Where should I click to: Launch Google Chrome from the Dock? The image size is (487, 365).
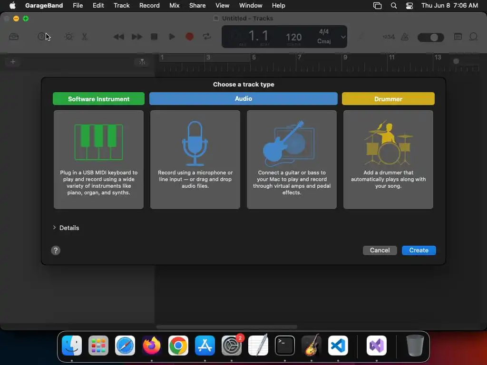[178, 346]
